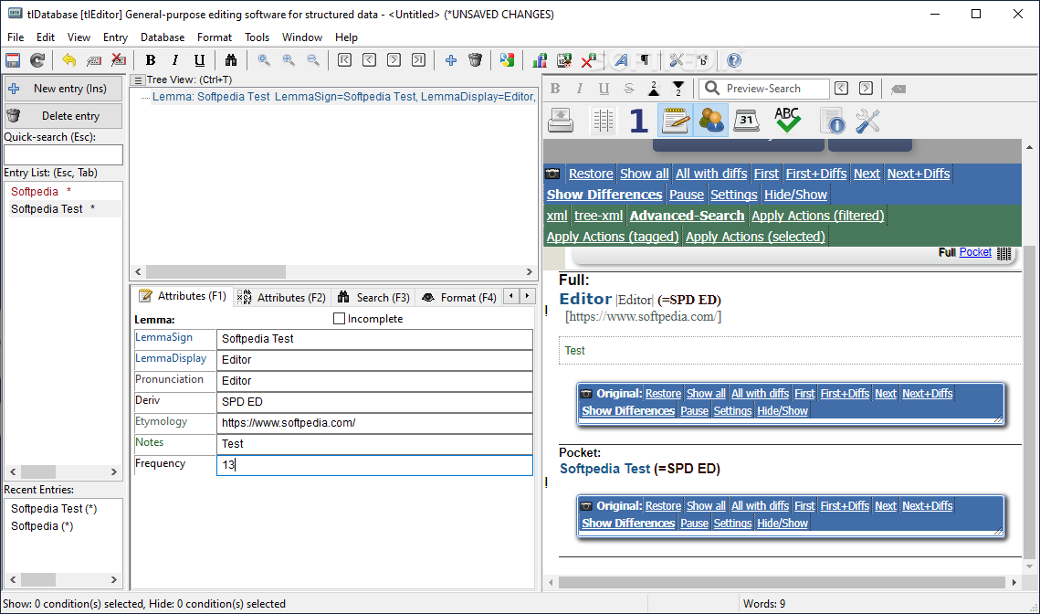Image resolution: width=1040 pixels, height=614 pixels.
Task: Switch to the Attributes (F2) tab
Action: pos(282,297)
